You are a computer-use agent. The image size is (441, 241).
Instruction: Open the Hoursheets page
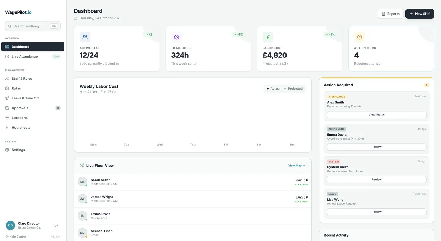(21, 128)
